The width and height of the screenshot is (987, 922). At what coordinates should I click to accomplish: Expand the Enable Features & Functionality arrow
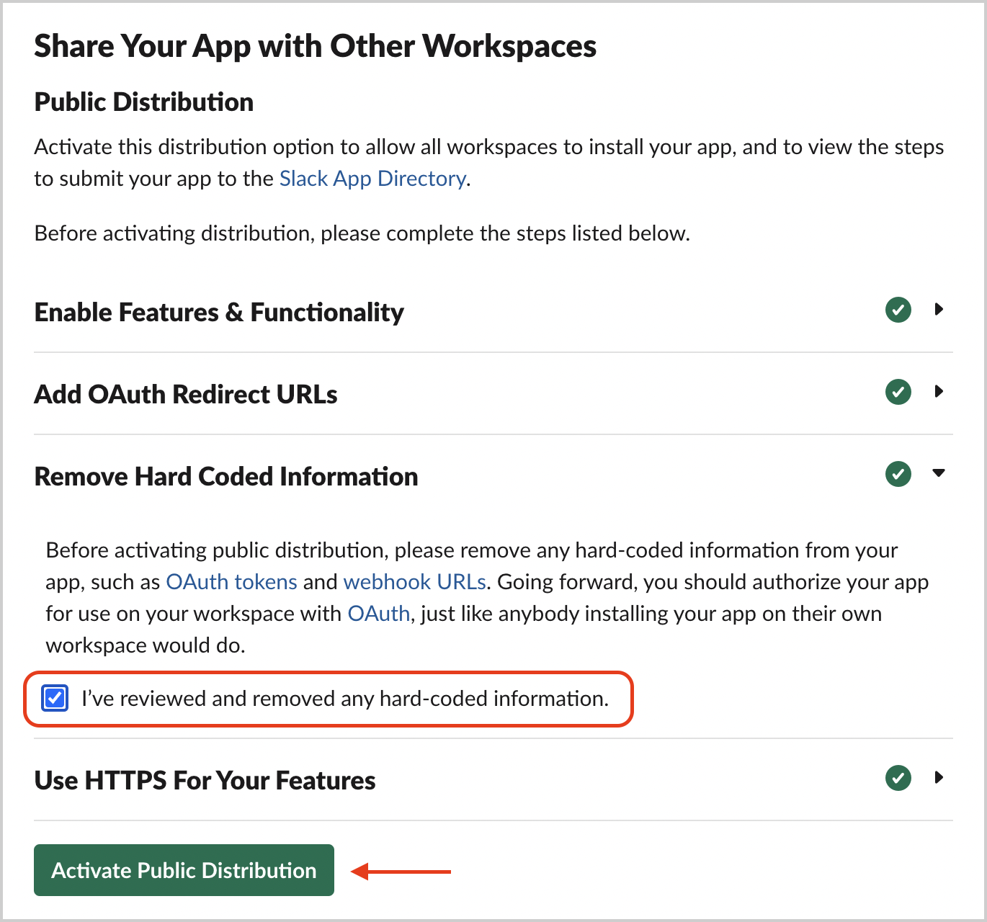pyautogui.click(x=939, y=310)
